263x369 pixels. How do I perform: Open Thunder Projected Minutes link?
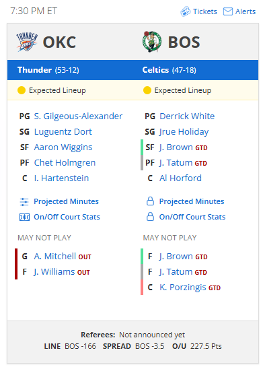pyautogui.click(x=67, y=201)
